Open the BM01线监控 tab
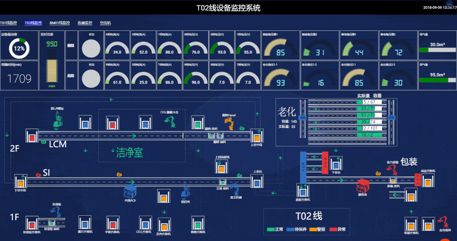 coord(59,23)
